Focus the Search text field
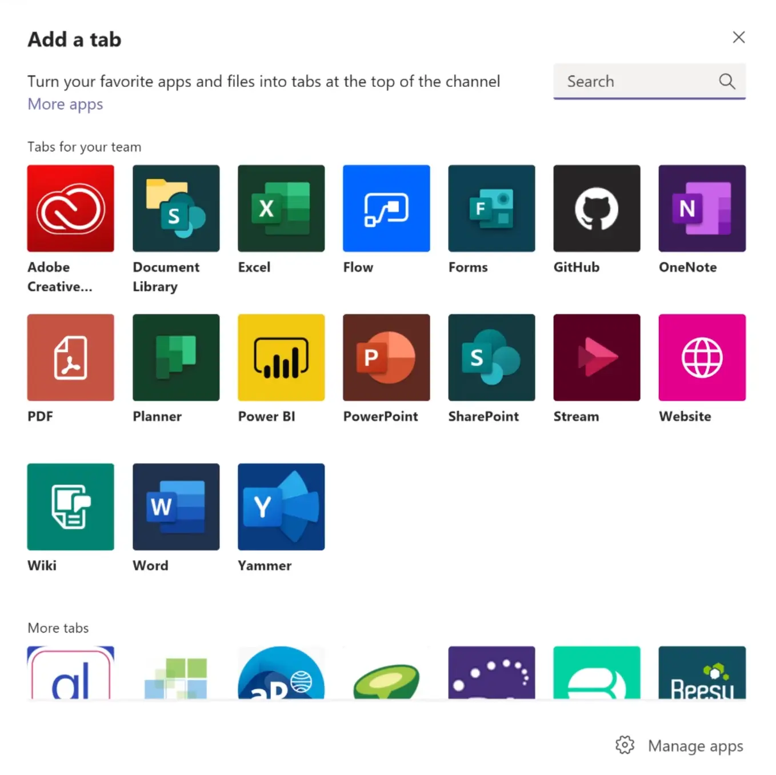The image size is (776, 775). tap(649, 81)
